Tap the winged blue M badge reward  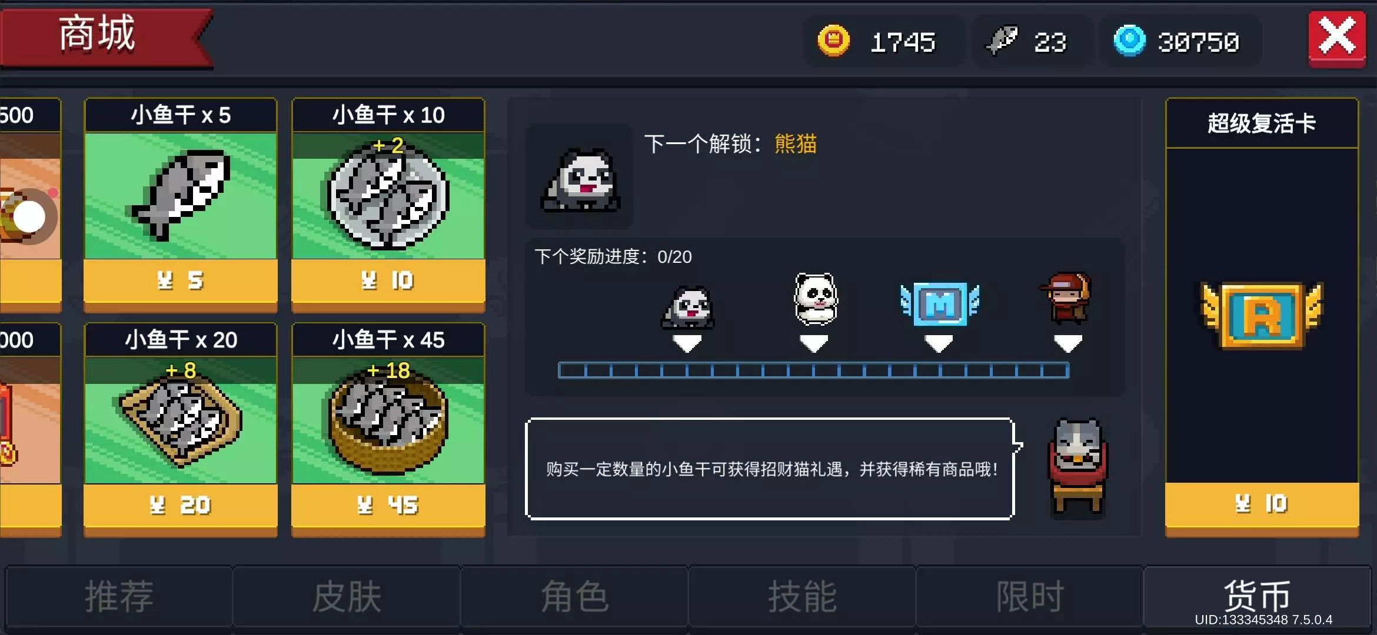coord(940,303)
